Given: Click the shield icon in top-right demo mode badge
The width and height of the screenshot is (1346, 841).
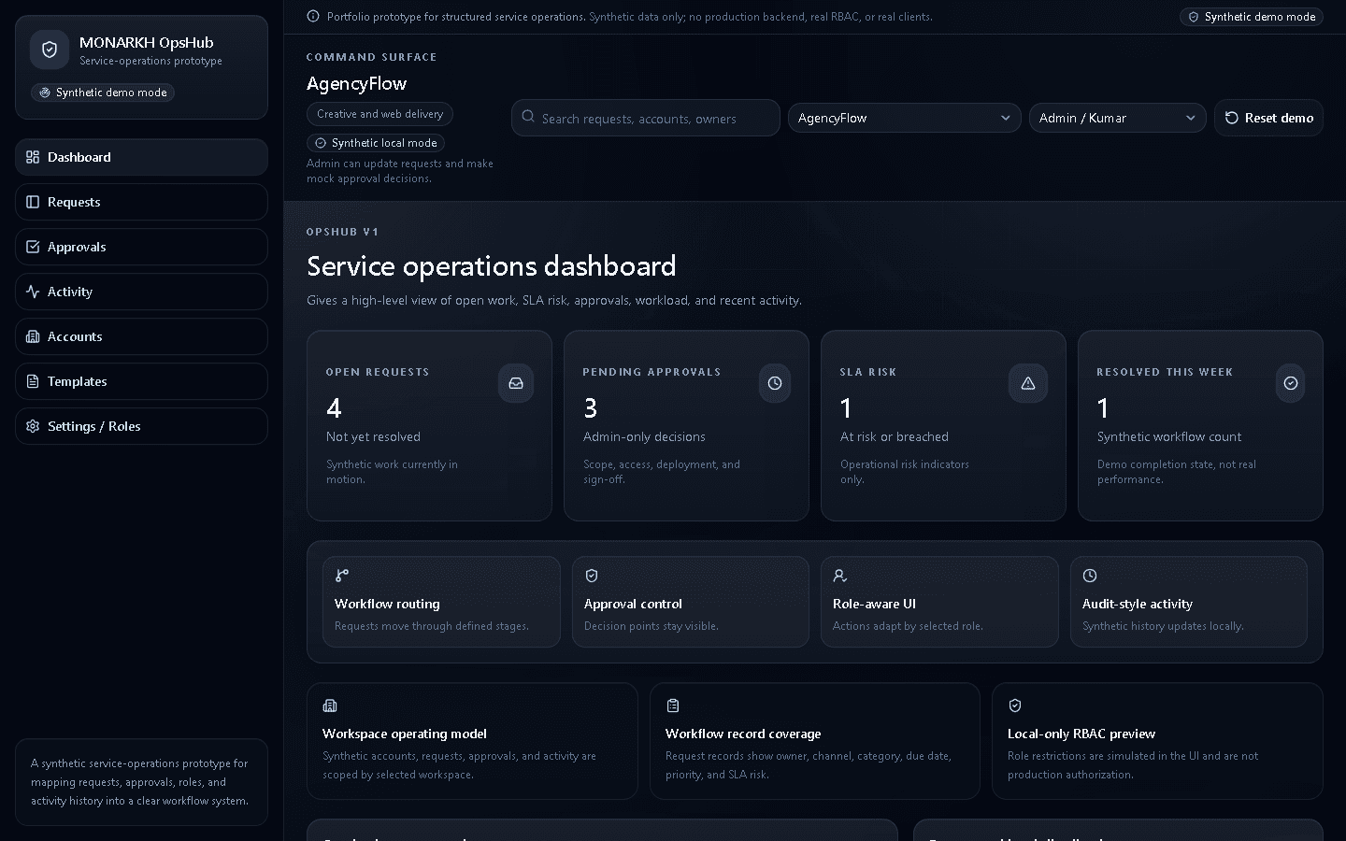Looking at the screenshot, I should (x=1194, y=17).
